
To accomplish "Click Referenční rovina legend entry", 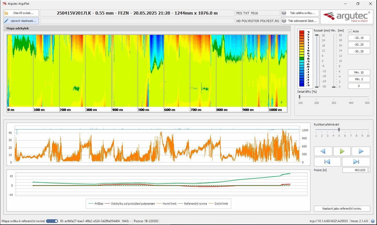I will (x=192, y=204).
